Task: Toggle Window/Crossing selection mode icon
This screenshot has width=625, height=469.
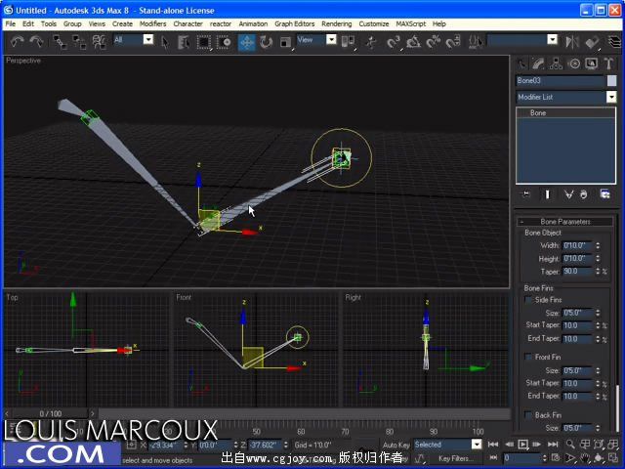Action: coord(224,42)
